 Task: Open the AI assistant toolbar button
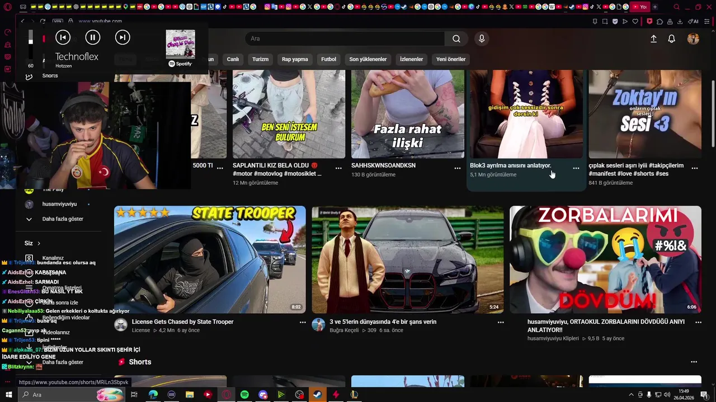694,21
